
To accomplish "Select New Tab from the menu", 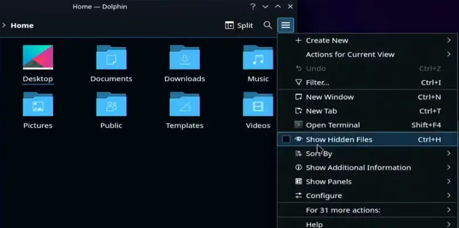I will click(368, 111).
